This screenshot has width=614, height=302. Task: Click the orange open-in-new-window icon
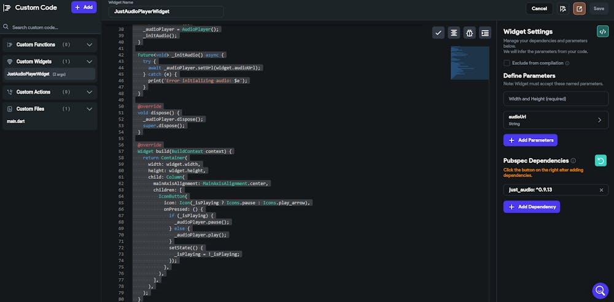[579, 9]
